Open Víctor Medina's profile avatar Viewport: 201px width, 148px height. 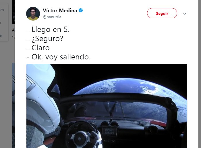click(x=33, y=14)
